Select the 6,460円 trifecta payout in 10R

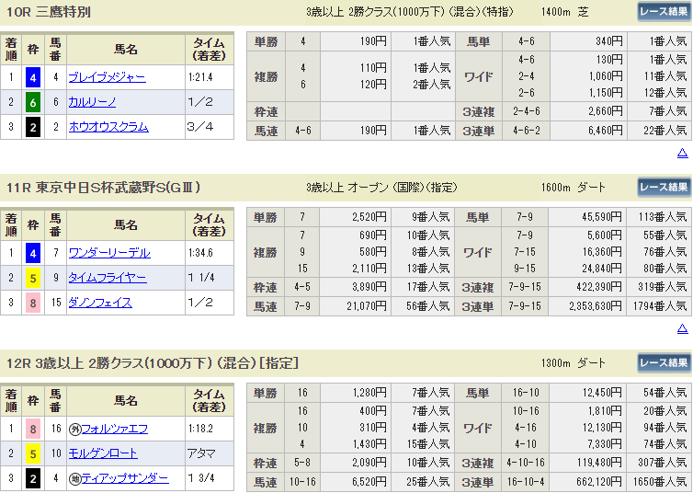(x=605, y=131)
